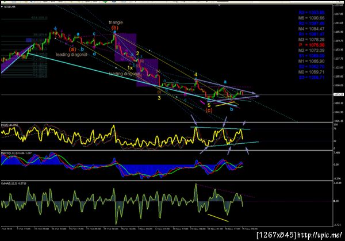This screenshot has width=345, height=241.
Task: Click the yellow wave 3 label
Action: [159, 98]
